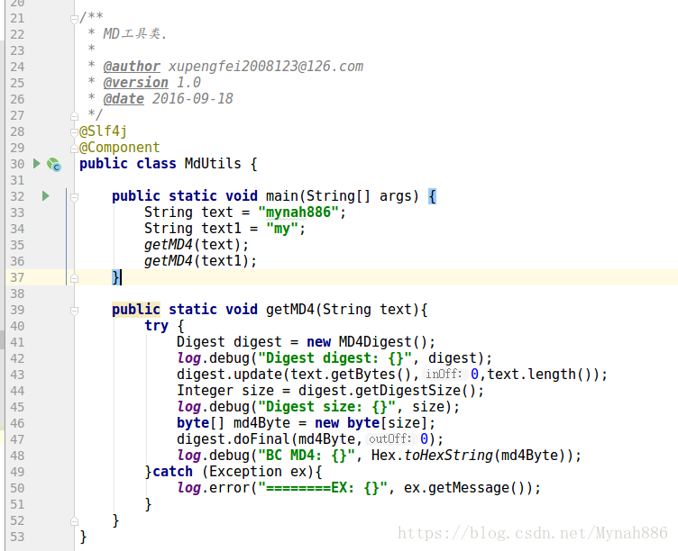Click the @Slf4j annotation
The width and height of the screenshot is (678, 551).
103,131
